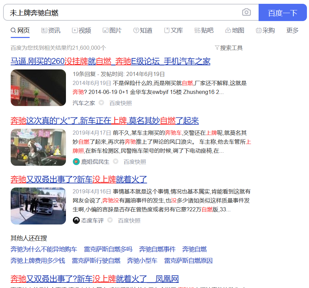Open result 奔驰这次真的"火"了,新车正在上牌
Screen dimensions: 309x288
[x=105, y=121]
